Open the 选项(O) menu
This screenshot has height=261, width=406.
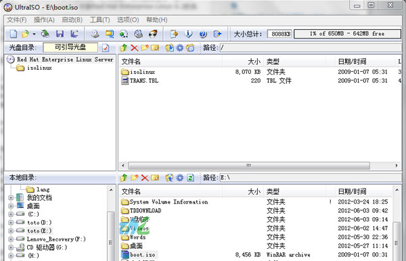pos(128,20)
